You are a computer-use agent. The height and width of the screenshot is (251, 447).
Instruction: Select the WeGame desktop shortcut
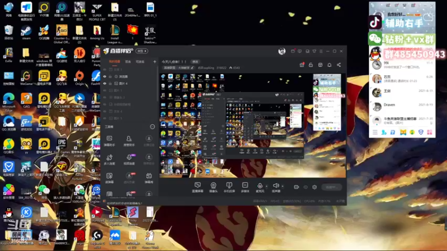[x=26, y=78]
